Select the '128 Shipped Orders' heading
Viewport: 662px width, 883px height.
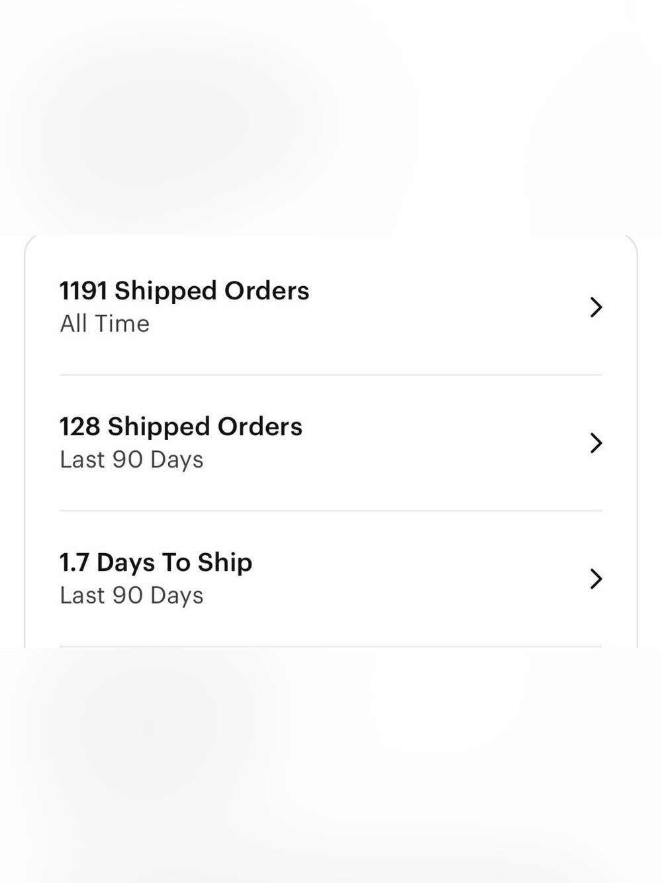tap(181, 427)
